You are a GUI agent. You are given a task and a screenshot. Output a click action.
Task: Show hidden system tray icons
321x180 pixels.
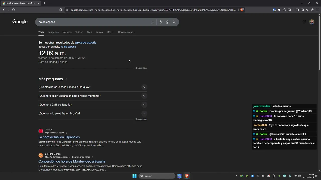coord(236,176)
